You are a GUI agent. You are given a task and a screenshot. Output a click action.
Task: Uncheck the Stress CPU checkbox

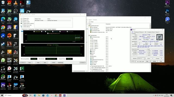[23, 19]
